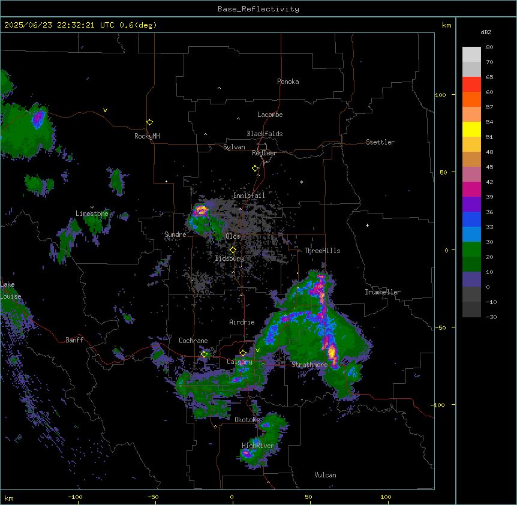The image size is (517, 505).
Task: Click the yellow V marker northwest of RockyMH
Action: click(105, 110)
